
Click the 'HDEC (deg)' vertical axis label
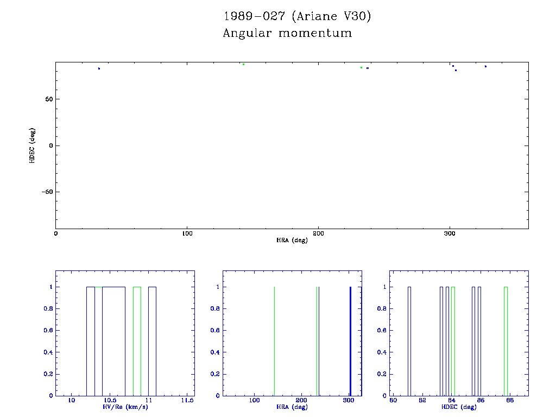click(x=33, y=146)
